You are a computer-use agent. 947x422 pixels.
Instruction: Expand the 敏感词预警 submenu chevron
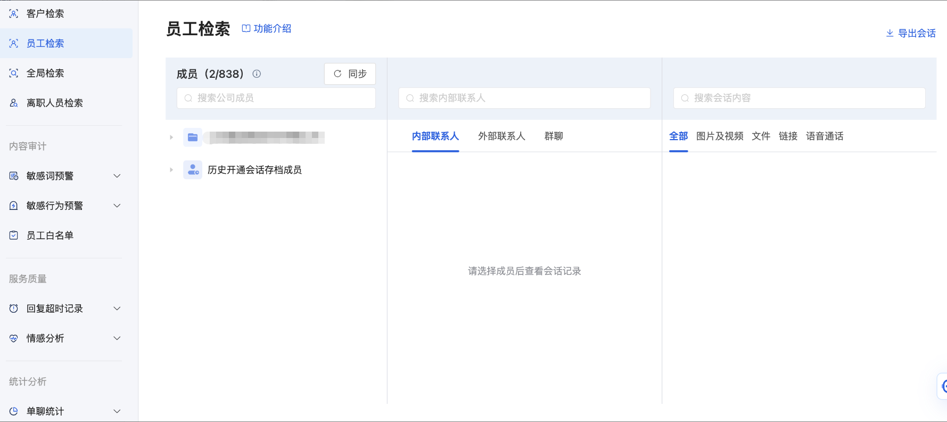pyautogui.click(x=117, y=176)
